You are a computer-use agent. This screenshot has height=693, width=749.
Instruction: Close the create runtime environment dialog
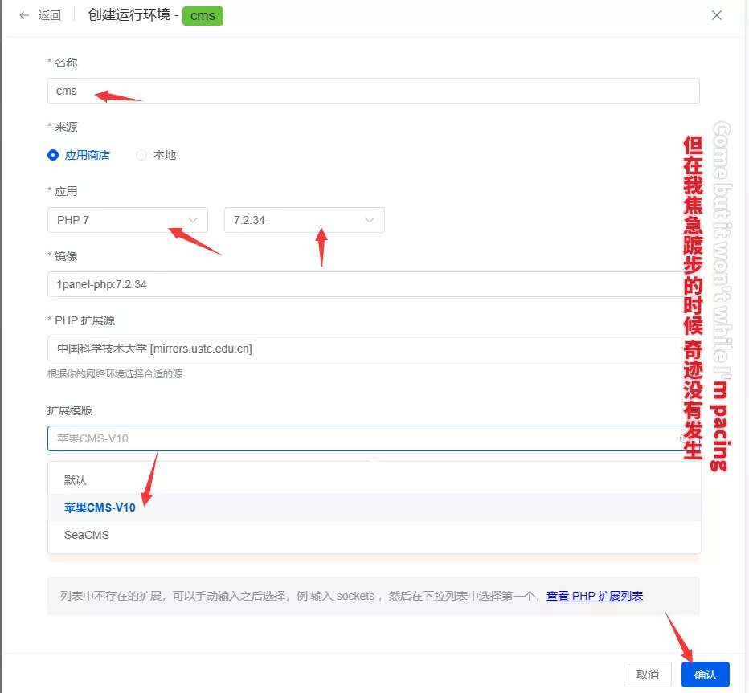[x=717, y=15]
